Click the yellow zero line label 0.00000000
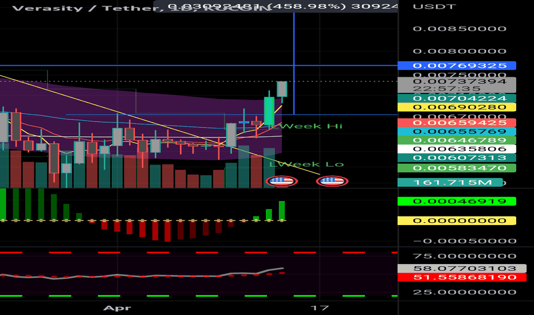This screenshot has width=534, height=315. pyautogui.click(x=457, y=220)
